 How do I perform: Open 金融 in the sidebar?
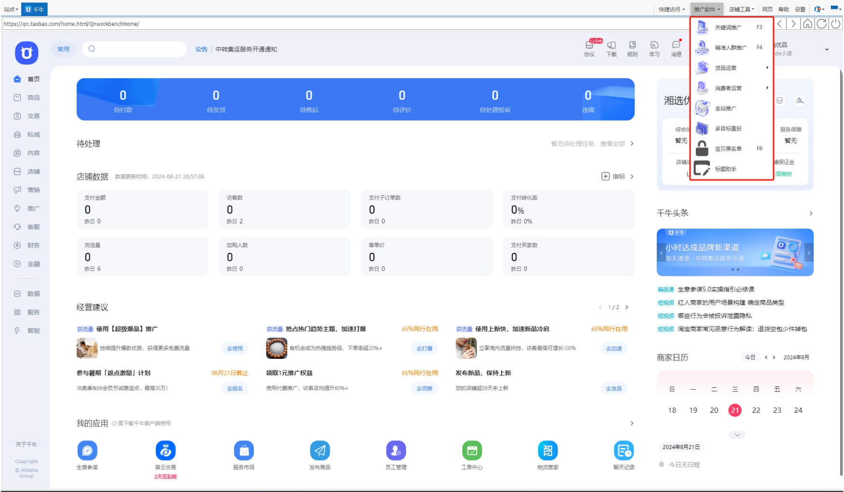click(27, 264)
